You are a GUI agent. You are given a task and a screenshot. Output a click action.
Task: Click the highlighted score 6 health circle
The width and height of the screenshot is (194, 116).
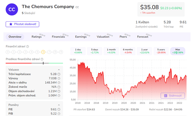pyautogui.click(x=43, y=52)
